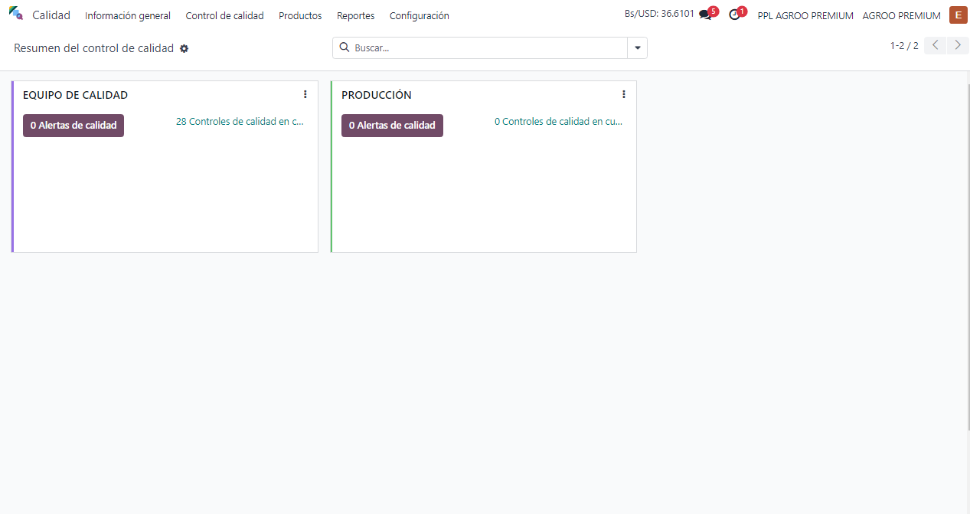970x514 pixels.
Task: Open the Control de calidad menu
Action: click(x=224, y=16)
